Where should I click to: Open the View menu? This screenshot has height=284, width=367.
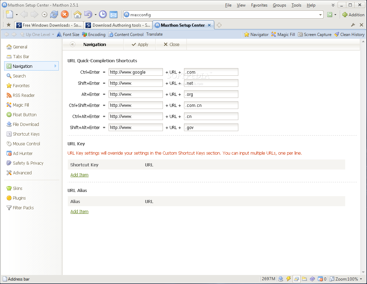[241, 5]
